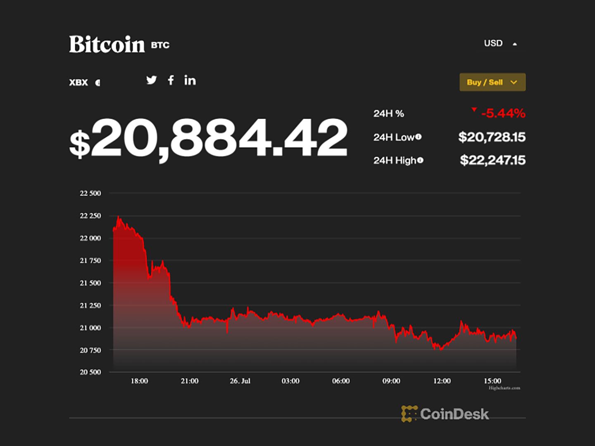Image resolution: width=595 pixels, height=446 pixels.
Task: Click the red triangle beside -5.44%
Action: coord(474,111)
